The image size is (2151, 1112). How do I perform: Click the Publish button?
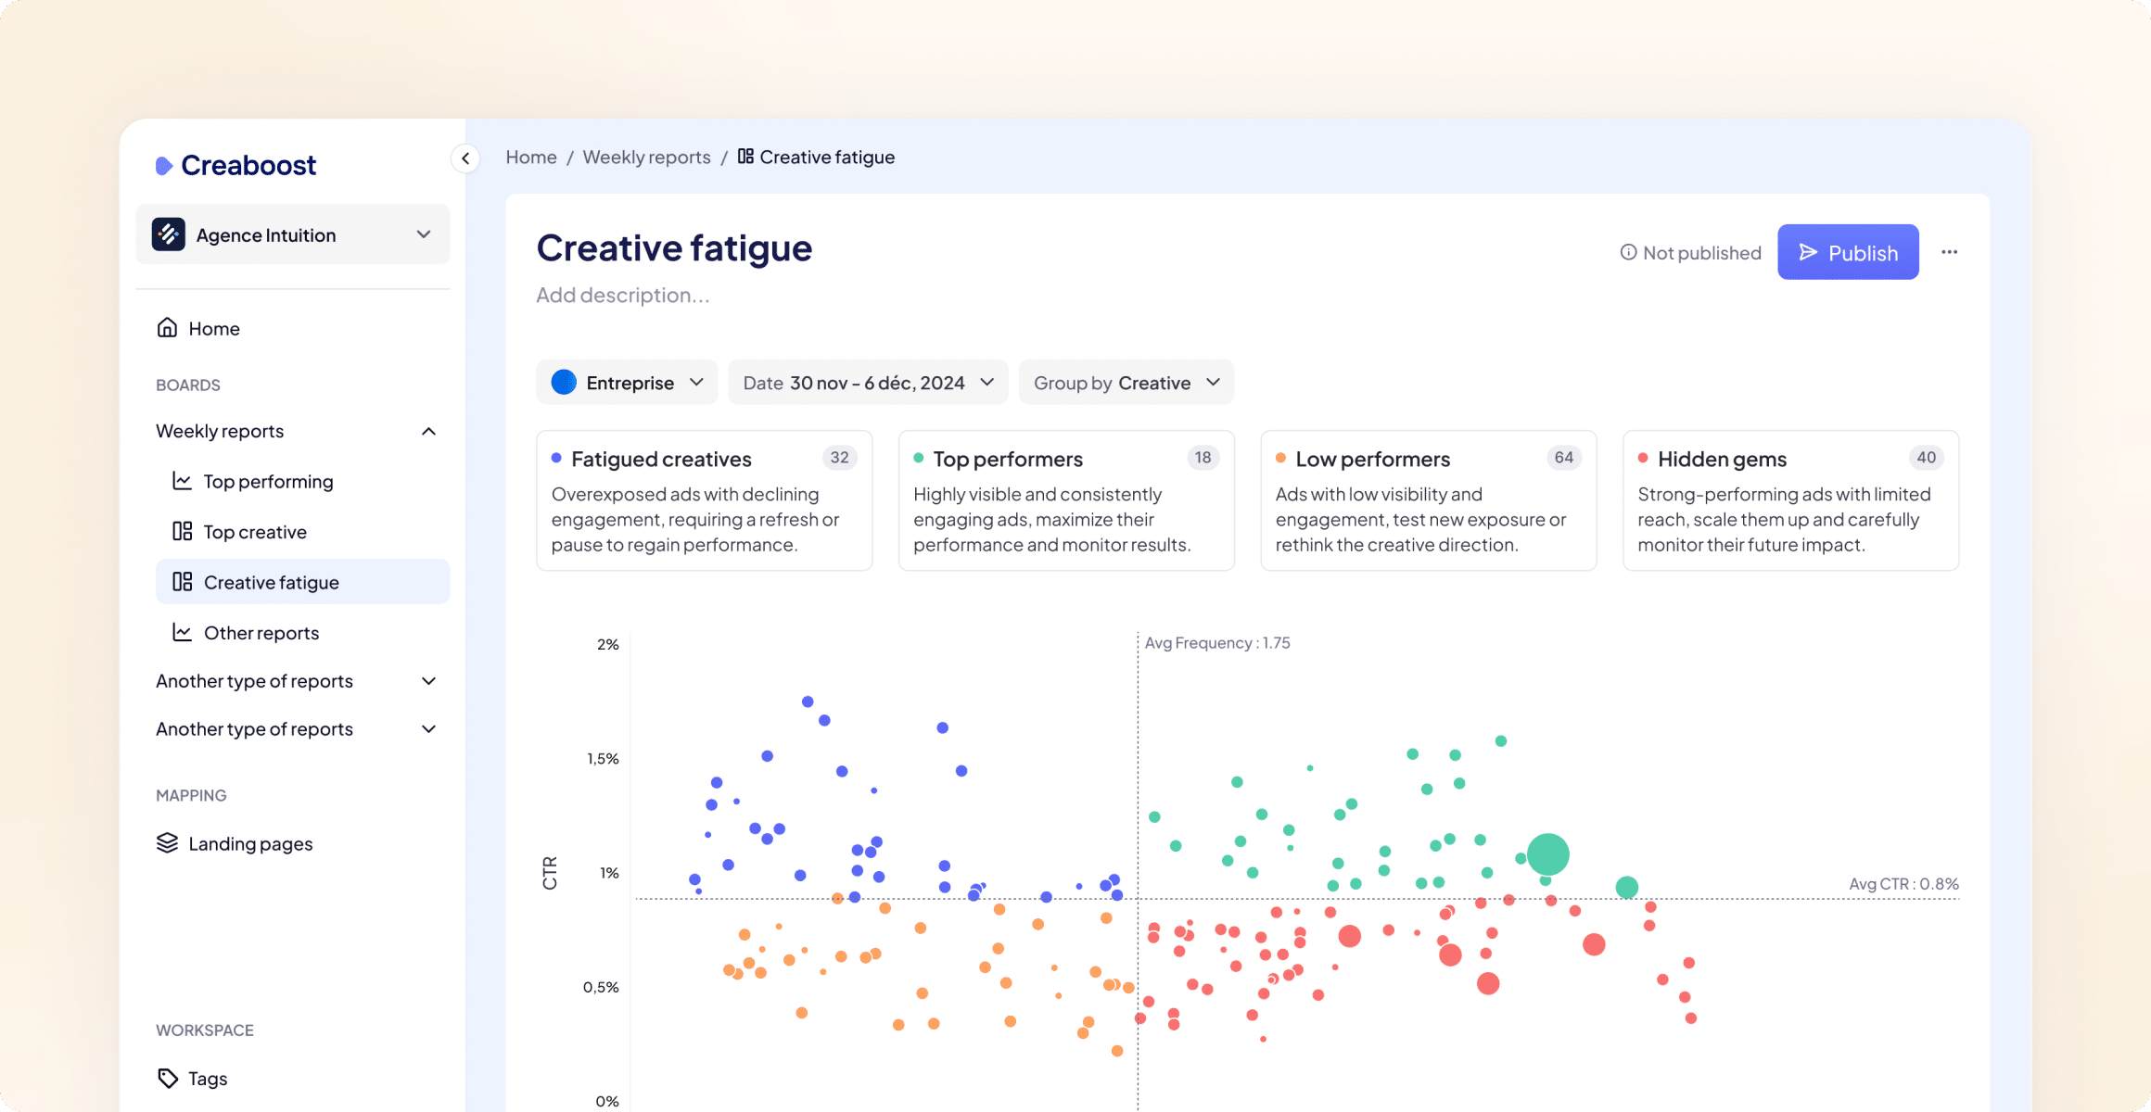1848,252
